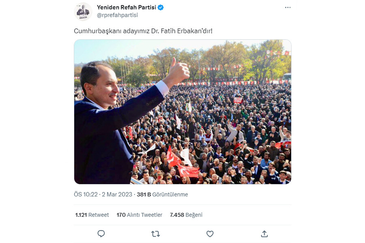365x243 pixels.
Task: Show the 1.121 Retweet list
Action: tap(92, 215)
